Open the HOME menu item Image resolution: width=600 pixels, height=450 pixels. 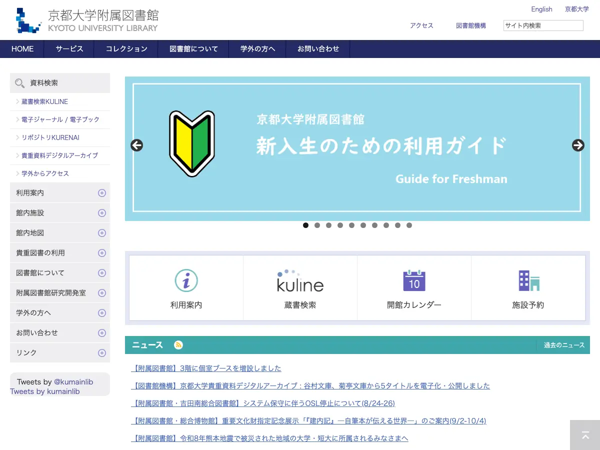pos(22,49)
